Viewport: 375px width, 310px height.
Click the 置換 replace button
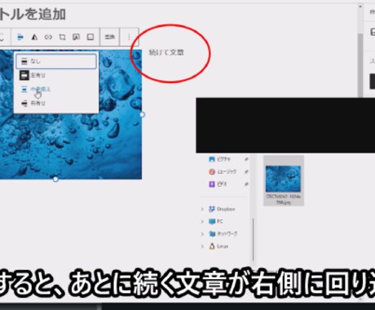tap(110, 37)
